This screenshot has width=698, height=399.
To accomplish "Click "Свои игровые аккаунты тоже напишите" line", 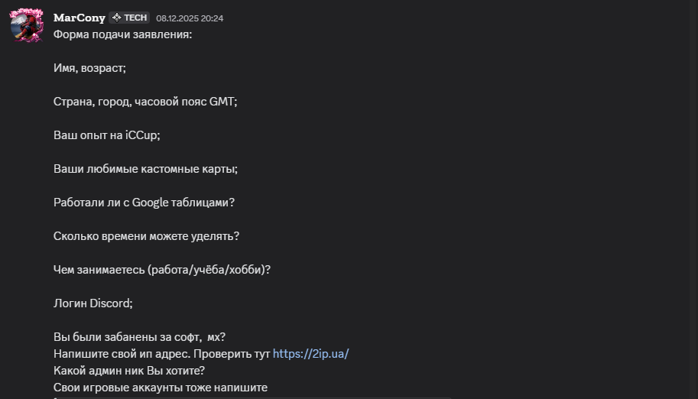I will tap(161, 388).
